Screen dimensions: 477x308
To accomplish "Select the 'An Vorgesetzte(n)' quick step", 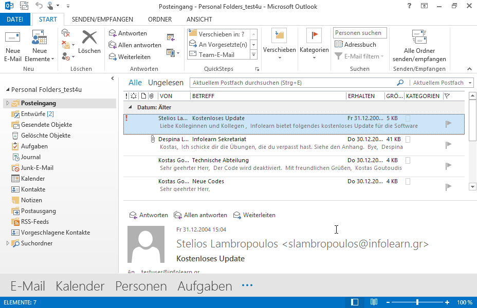I will pos(218,44).
